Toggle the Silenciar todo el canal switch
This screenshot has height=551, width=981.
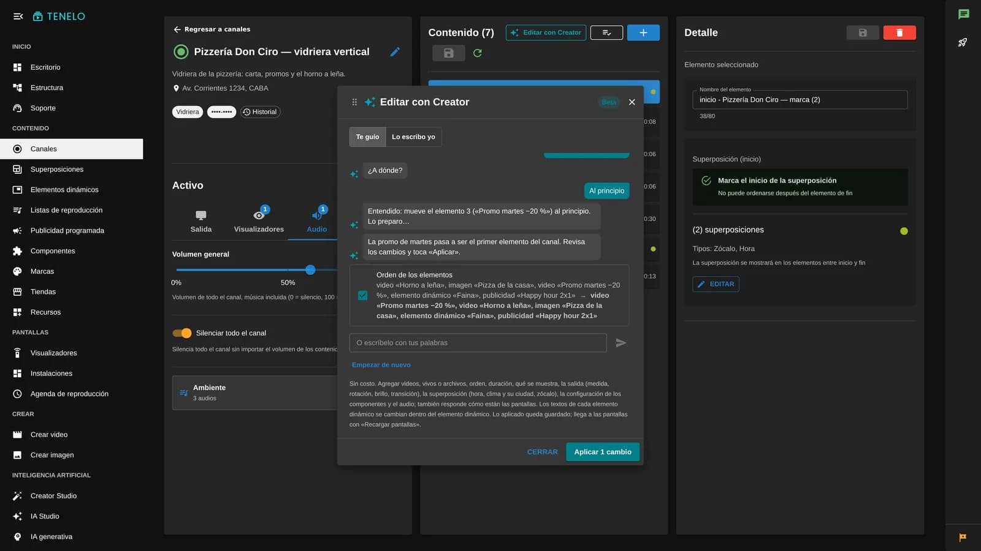182,333
